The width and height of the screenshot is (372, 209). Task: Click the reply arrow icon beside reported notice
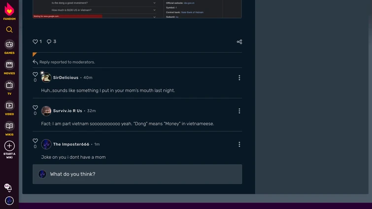pos(35,62)
